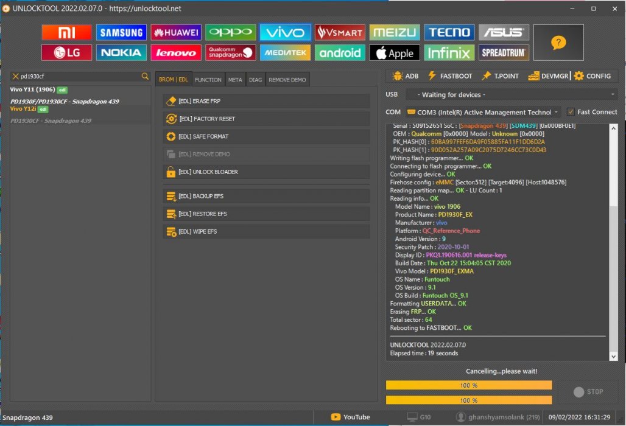The width and height of the screenshot is (626, 426).
Task: Click the search magnifier icon
Action: pyautogui.click(x=145, y=76)
